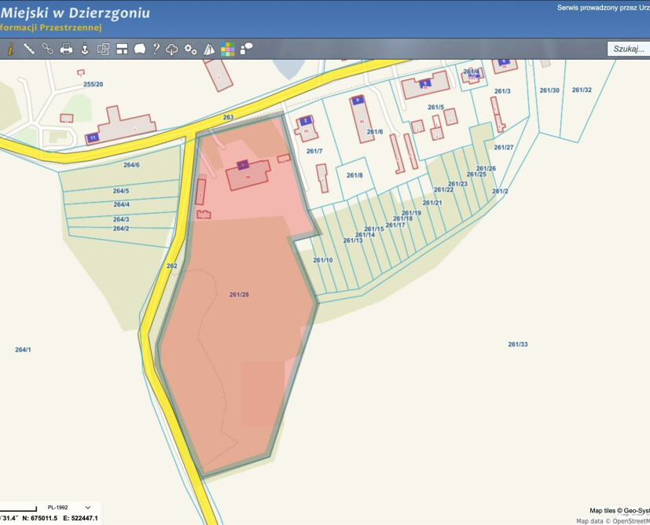Image resolution: width=650 pixels, height=525 pixels.
Task: Click the person with speech bubble icon
Action: (246, 49)
